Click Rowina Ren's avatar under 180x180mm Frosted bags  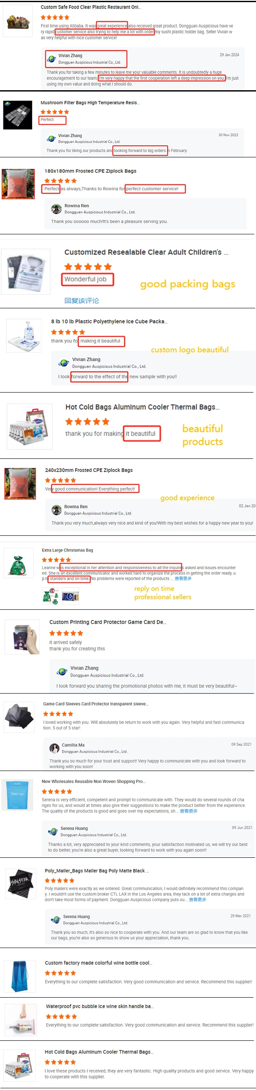[56, 209]
